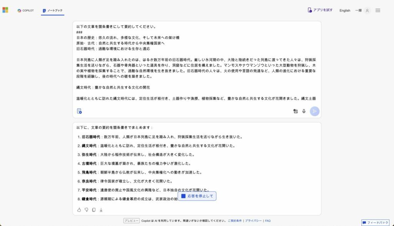Viewport: 394px width, 226px height.
Task: Click the フィードバック button
Action: click(x=376, y=223)
